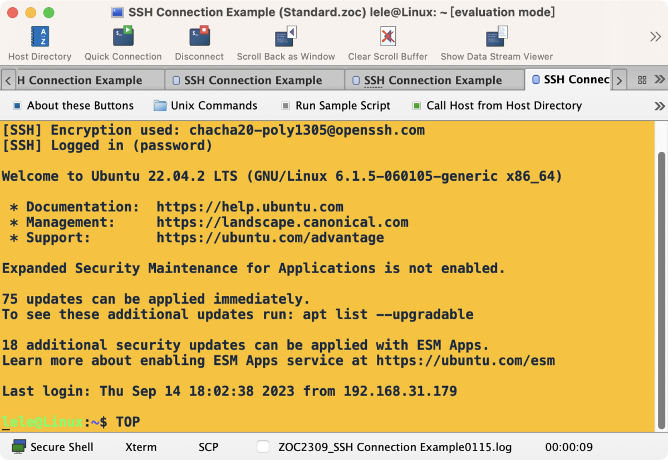Select the active truncated 'SSH Connec' tab
Image resolution: width=668 pixels, height=460 pixels.
[568, 80]
